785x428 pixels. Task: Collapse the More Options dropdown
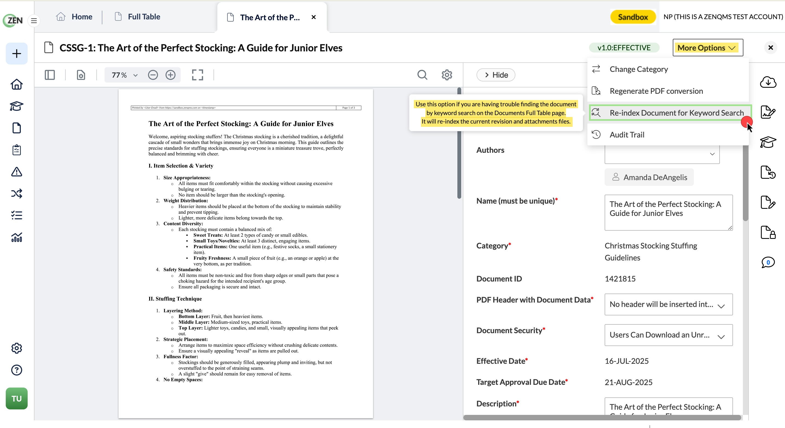coord(708,48)
